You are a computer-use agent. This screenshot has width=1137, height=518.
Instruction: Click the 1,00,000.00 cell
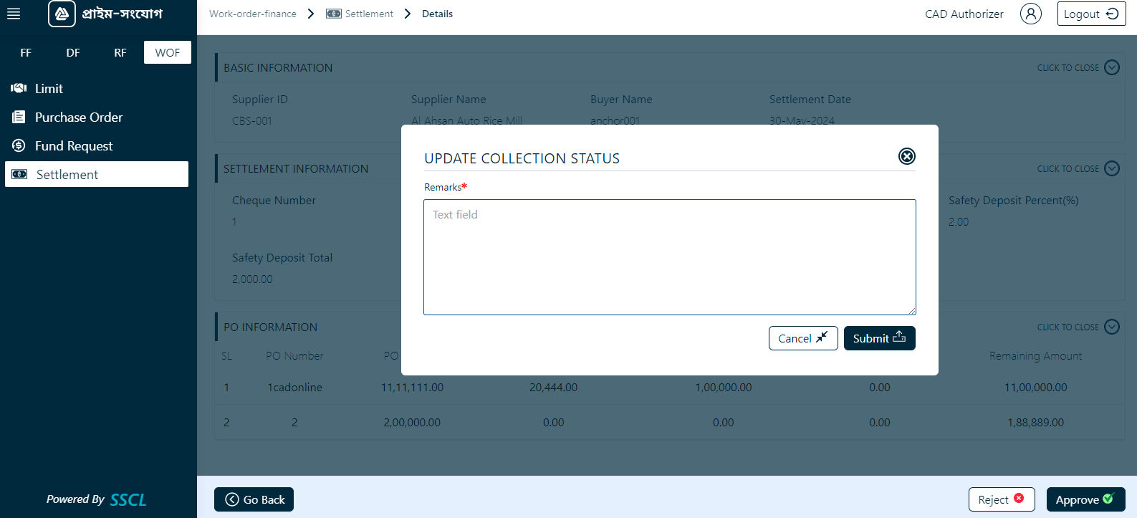724,387
